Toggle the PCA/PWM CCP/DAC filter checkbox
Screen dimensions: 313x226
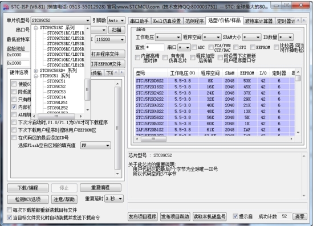pos(211,47)
